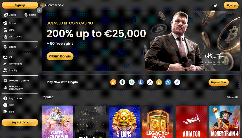Click View All for Popular games
Image resolution: width=242 pixels, height=138 pixels.
(x=232, y=97)
